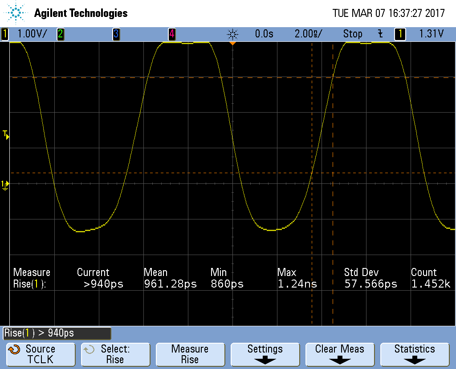Click the starburst icon left of 0.0s
456x369 pixels.
point(232,34)
